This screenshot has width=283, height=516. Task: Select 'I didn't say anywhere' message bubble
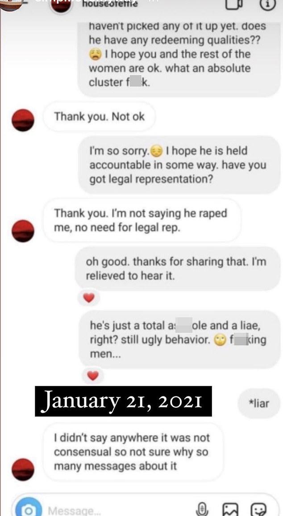[133, 452]
